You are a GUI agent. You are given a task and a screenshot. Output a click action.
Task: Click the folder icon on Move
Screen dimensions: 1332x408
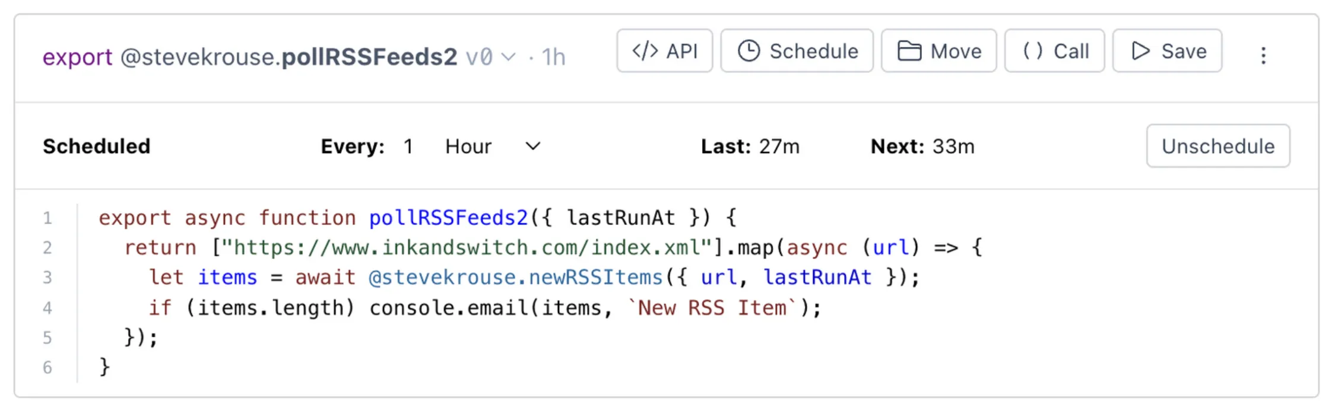coord(909,51)
